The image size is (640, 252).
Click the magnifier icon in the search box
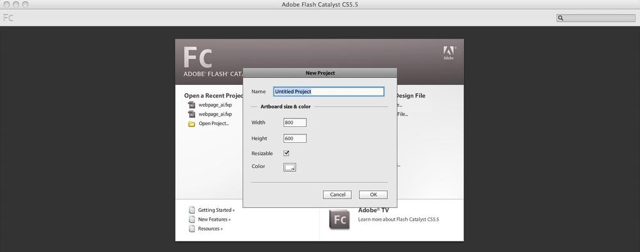561,18
